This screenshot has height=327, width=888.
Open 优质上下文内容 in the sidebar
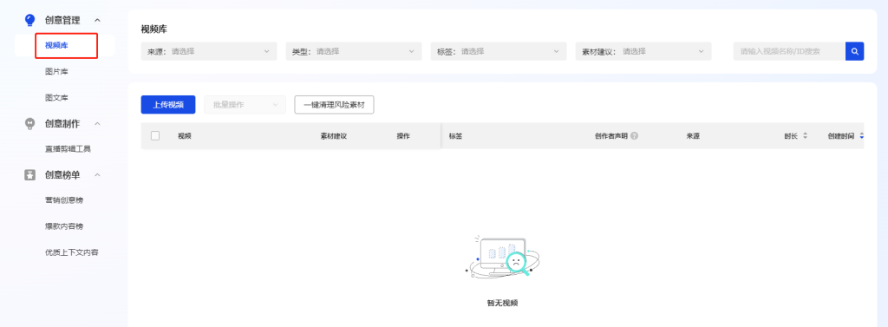click(72, 252)
